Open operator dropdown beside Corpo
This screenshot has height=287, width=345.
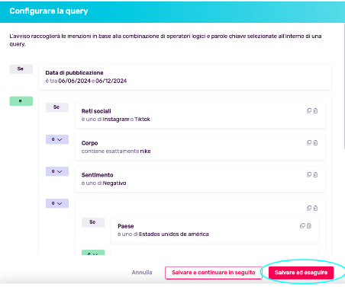[x=57, y=139]
